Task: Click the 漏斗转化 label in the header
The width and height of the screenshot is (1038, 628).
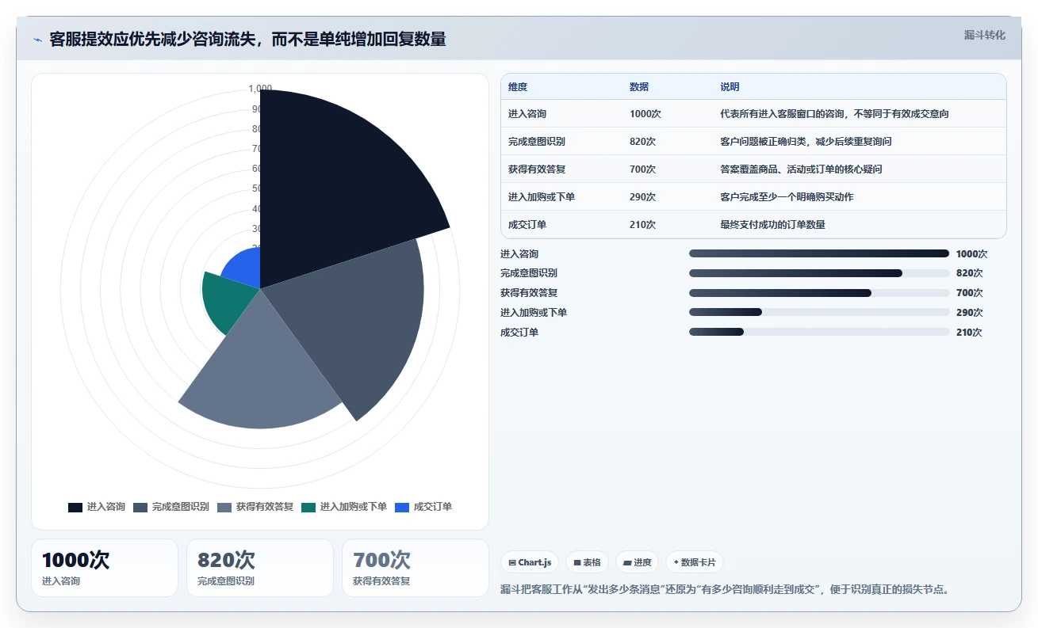Action: click(x=985, y=35)
